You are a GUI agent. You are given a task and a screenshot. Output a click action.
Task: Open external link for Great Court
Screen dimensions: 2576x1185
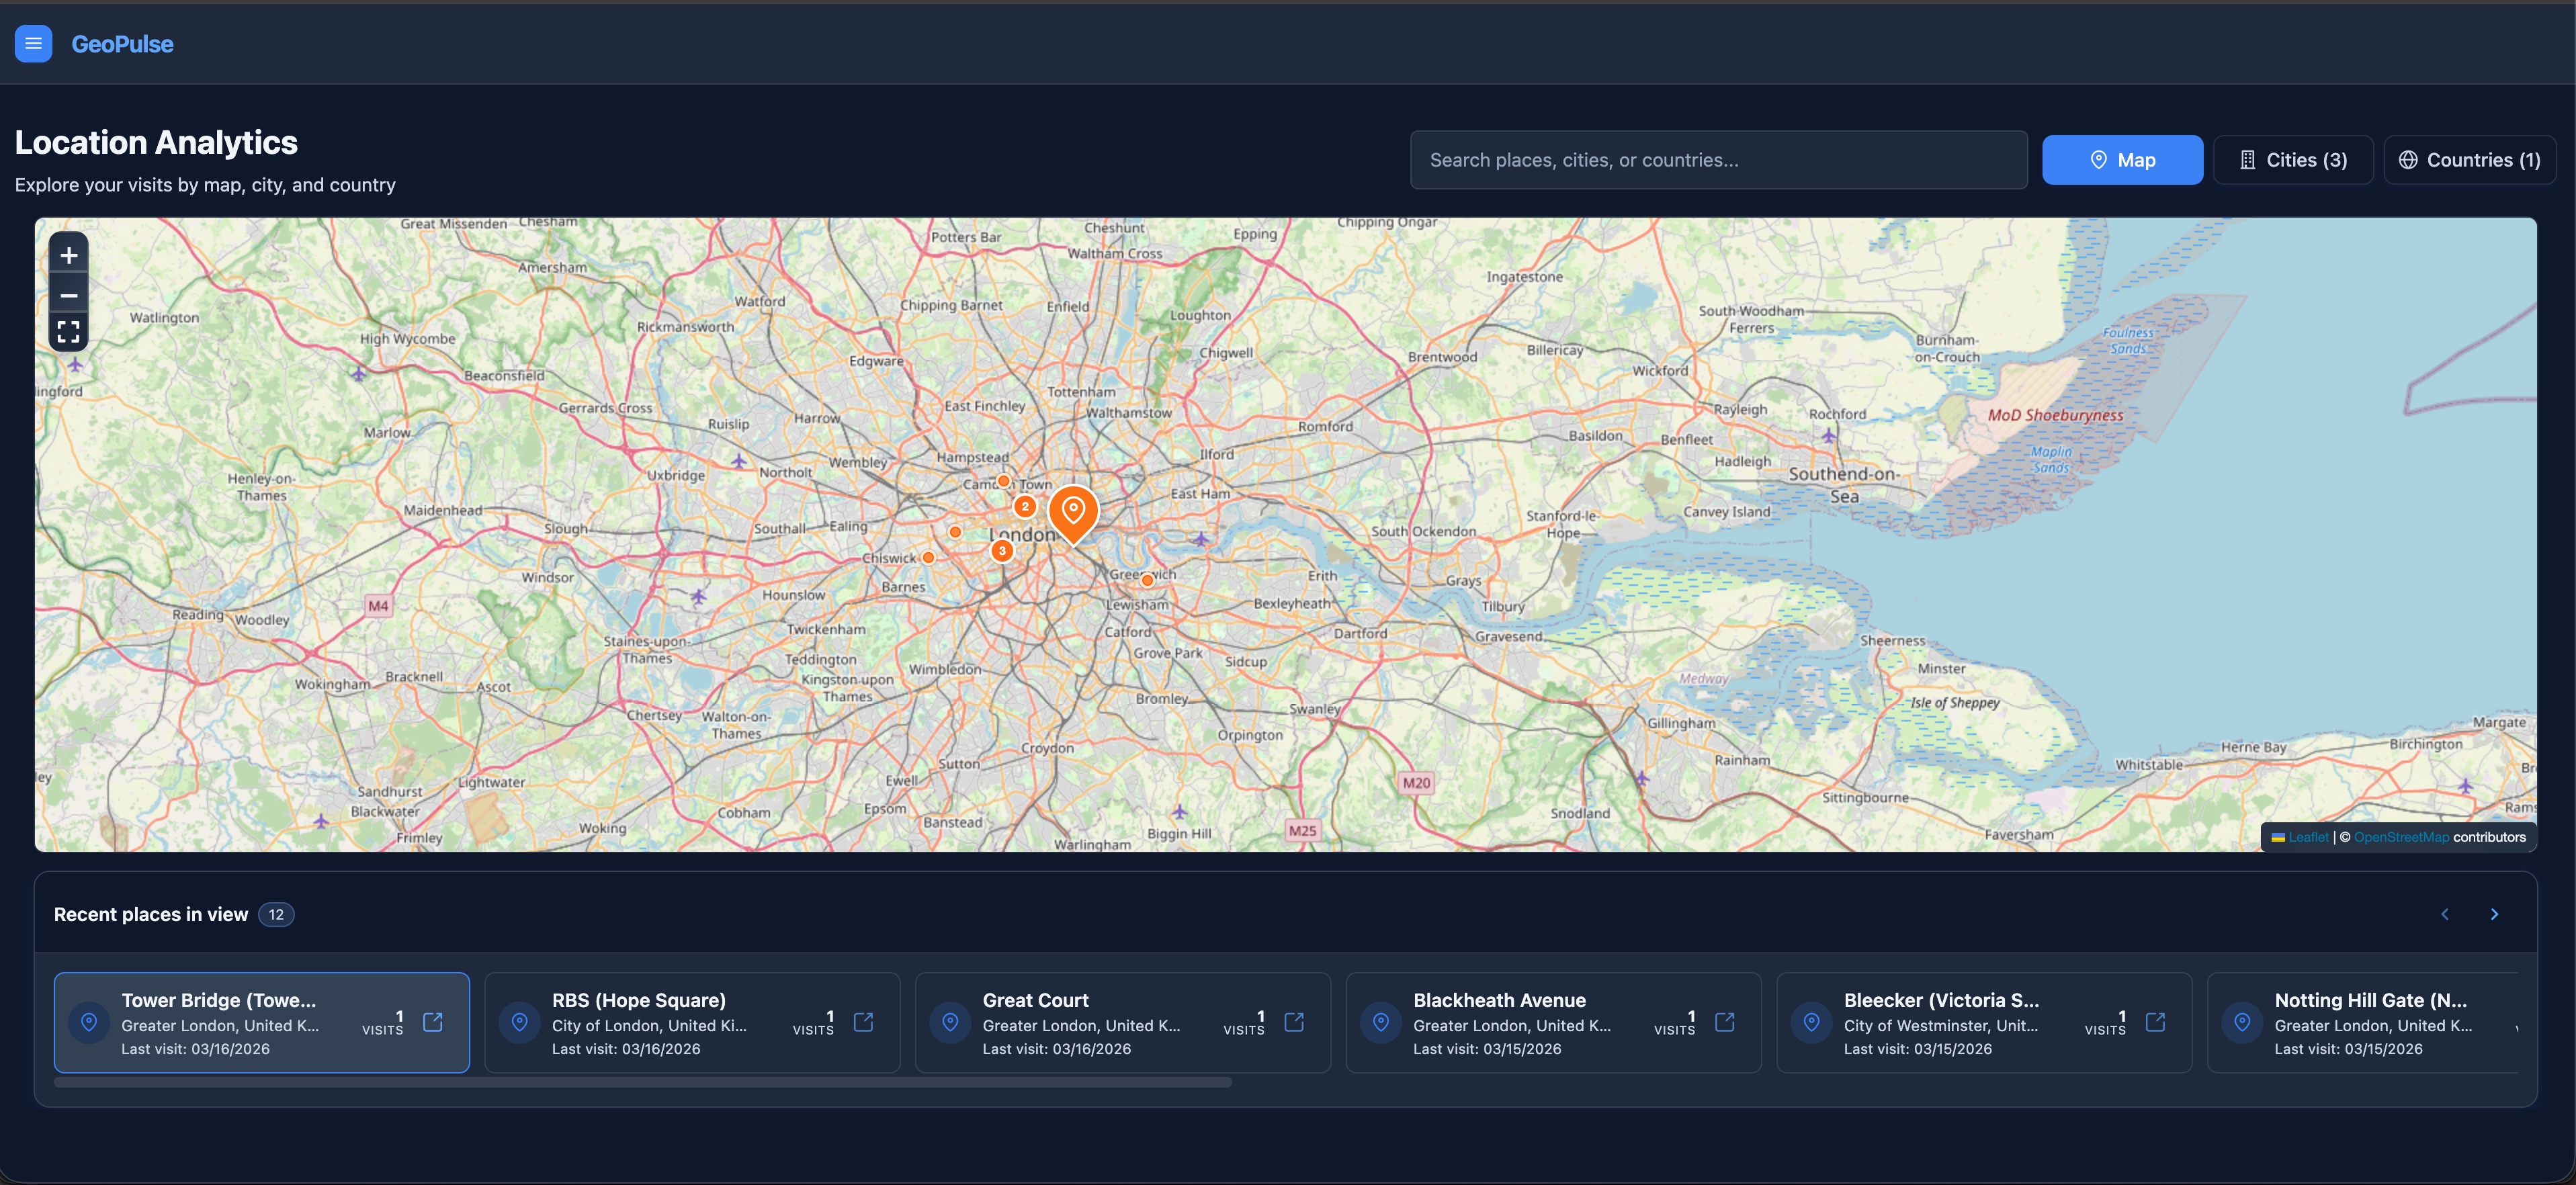click(x=1294, y=1022)
